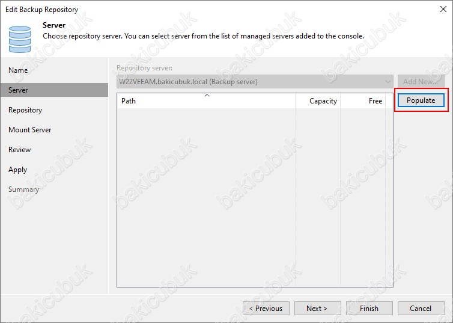Viewport: 453px width, 323px height.
Task: Sort by the Free column
Action: [x=362, y=101]
